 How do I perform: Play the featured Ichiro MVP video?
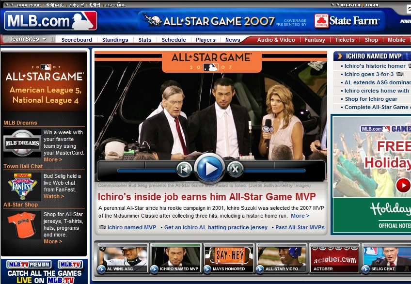(x=209, y=169)
